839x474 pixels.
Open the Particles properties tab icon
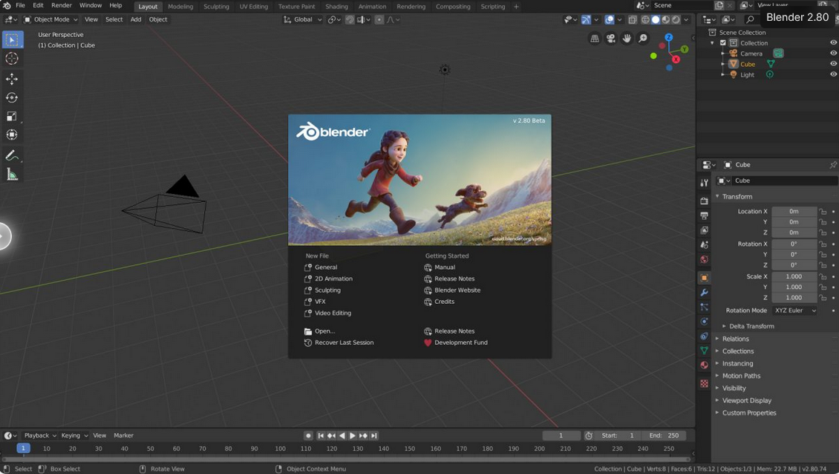click(x=704, y=307)
